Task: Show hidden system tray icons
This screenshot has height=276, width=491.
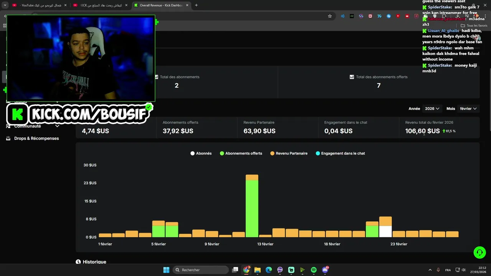Action: tap(430, 270)
